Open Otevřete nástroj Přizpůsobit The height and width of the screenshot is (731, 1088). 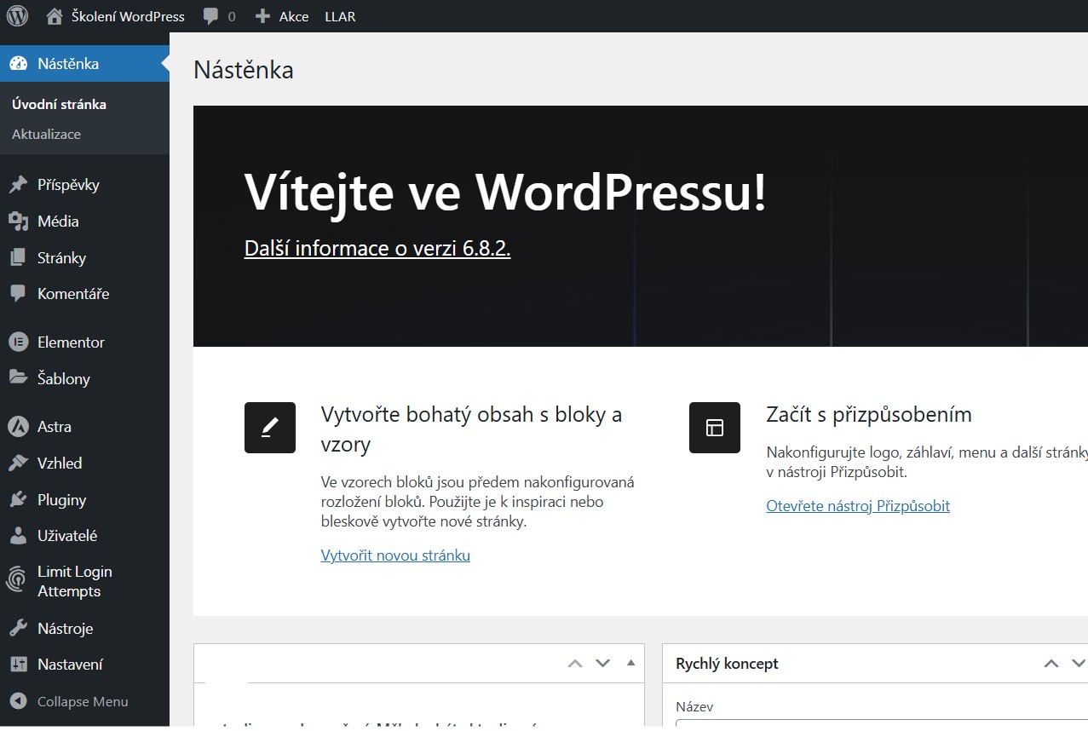[x=857, y=505]
